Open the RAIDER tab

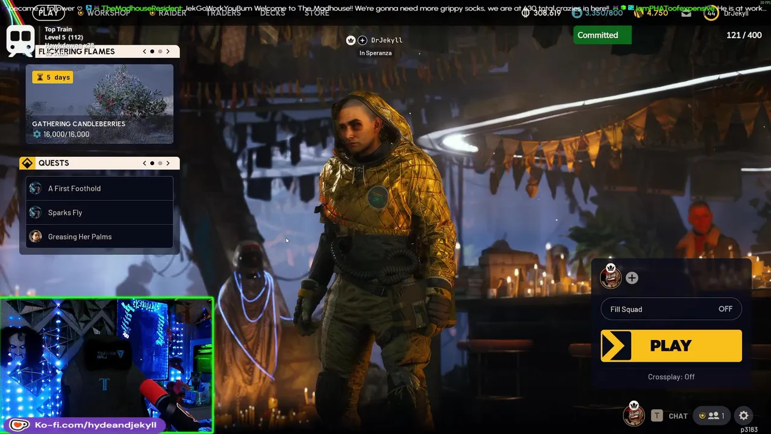172,13
